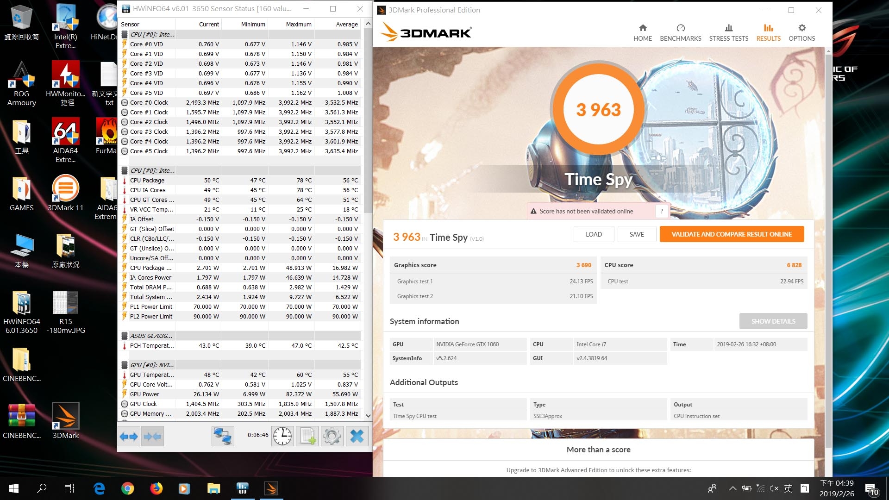Switch to HWiNFO on the taskbar

[242, 488]
